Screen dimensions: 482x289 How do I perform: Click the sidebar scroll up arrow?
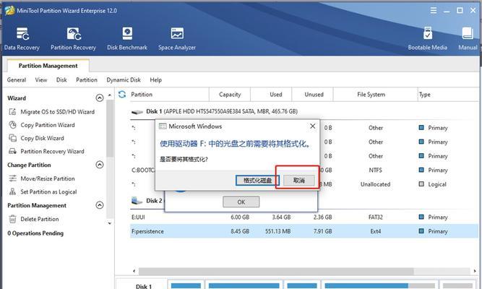110,95
